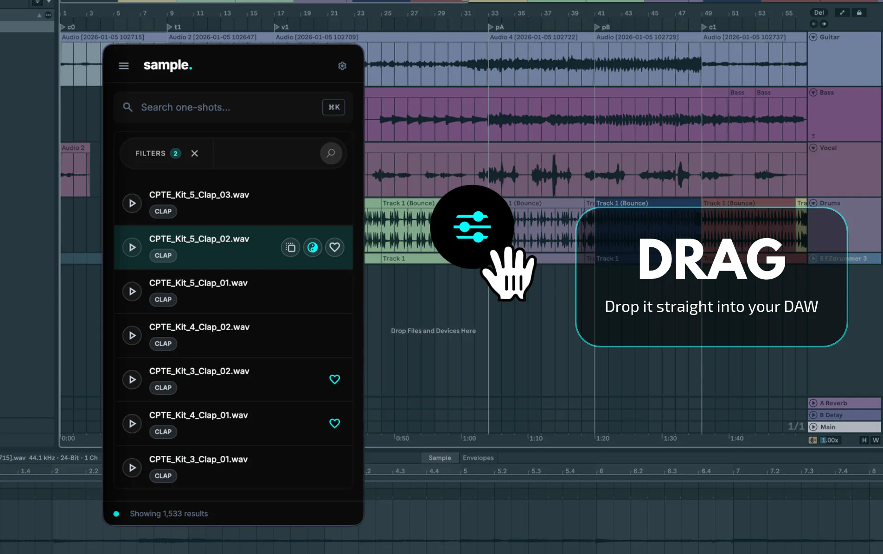Viewport: 883px width, 554px height.
Task: Jump to locator pA
Action: click(x=496, y=27)
